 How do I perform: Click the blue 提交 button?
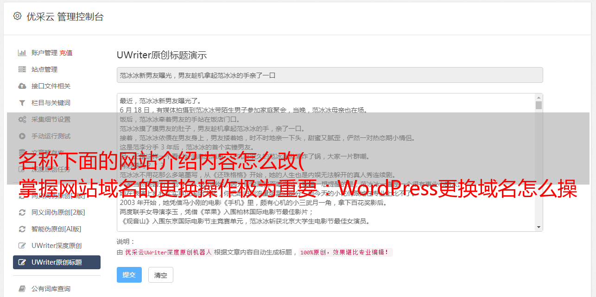click(x=129, y=275)
